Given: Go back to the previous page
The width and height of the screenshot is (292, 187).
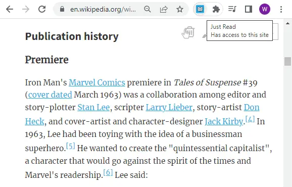Looking at the screenshot, I should coord(10,9).
